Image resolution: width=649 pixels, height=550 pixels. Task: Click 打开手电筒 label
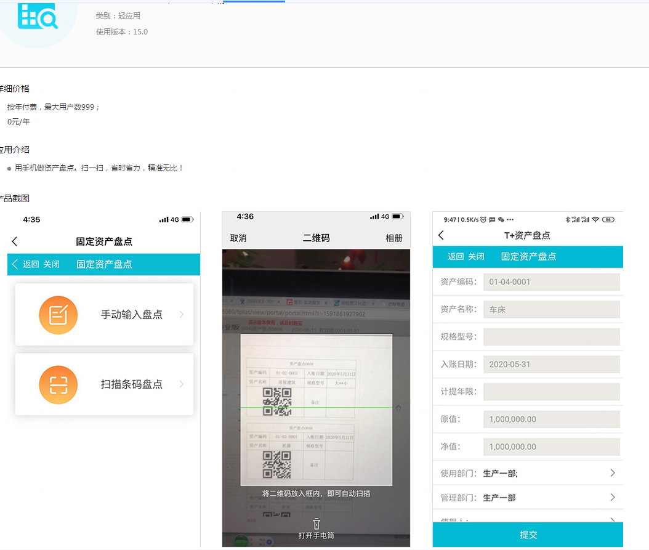point(316,535)
